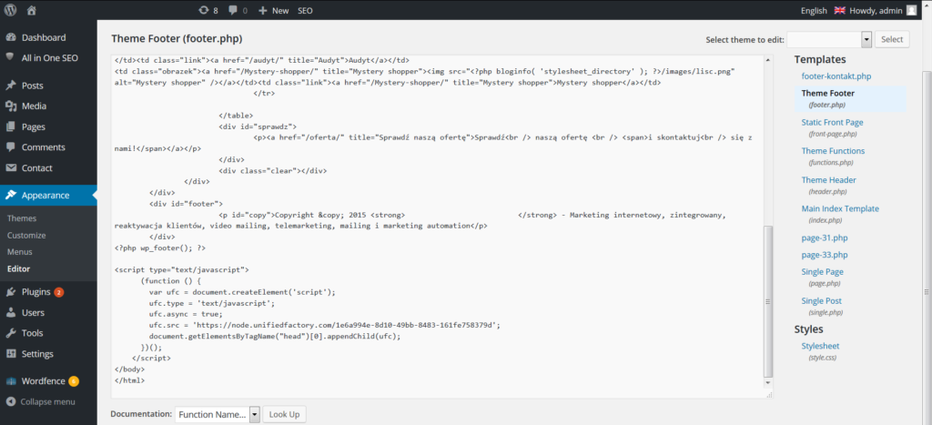Open the WordPress logo menu

pos(10,10)
